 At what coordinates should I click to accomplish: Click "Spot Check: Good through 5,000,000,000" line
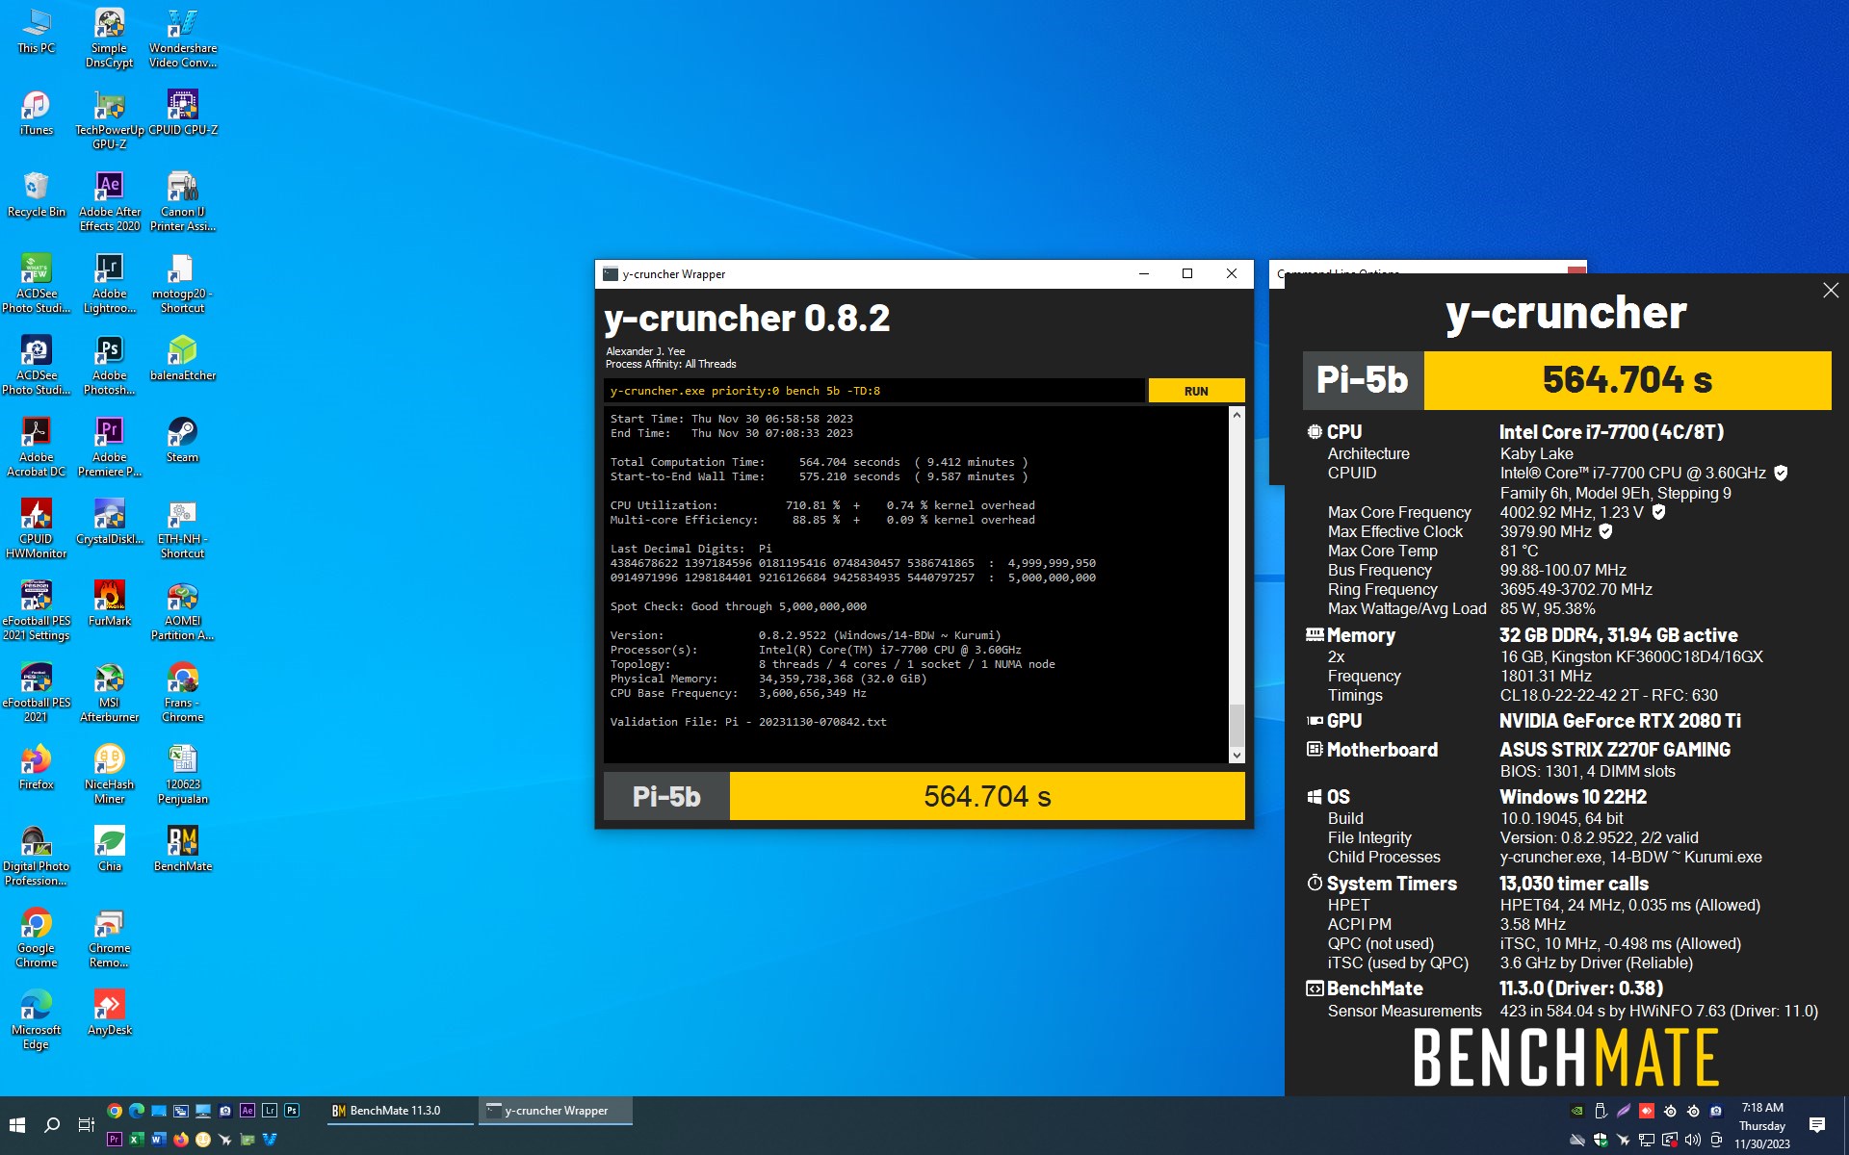pyautogui.click(x=739, y=606)
